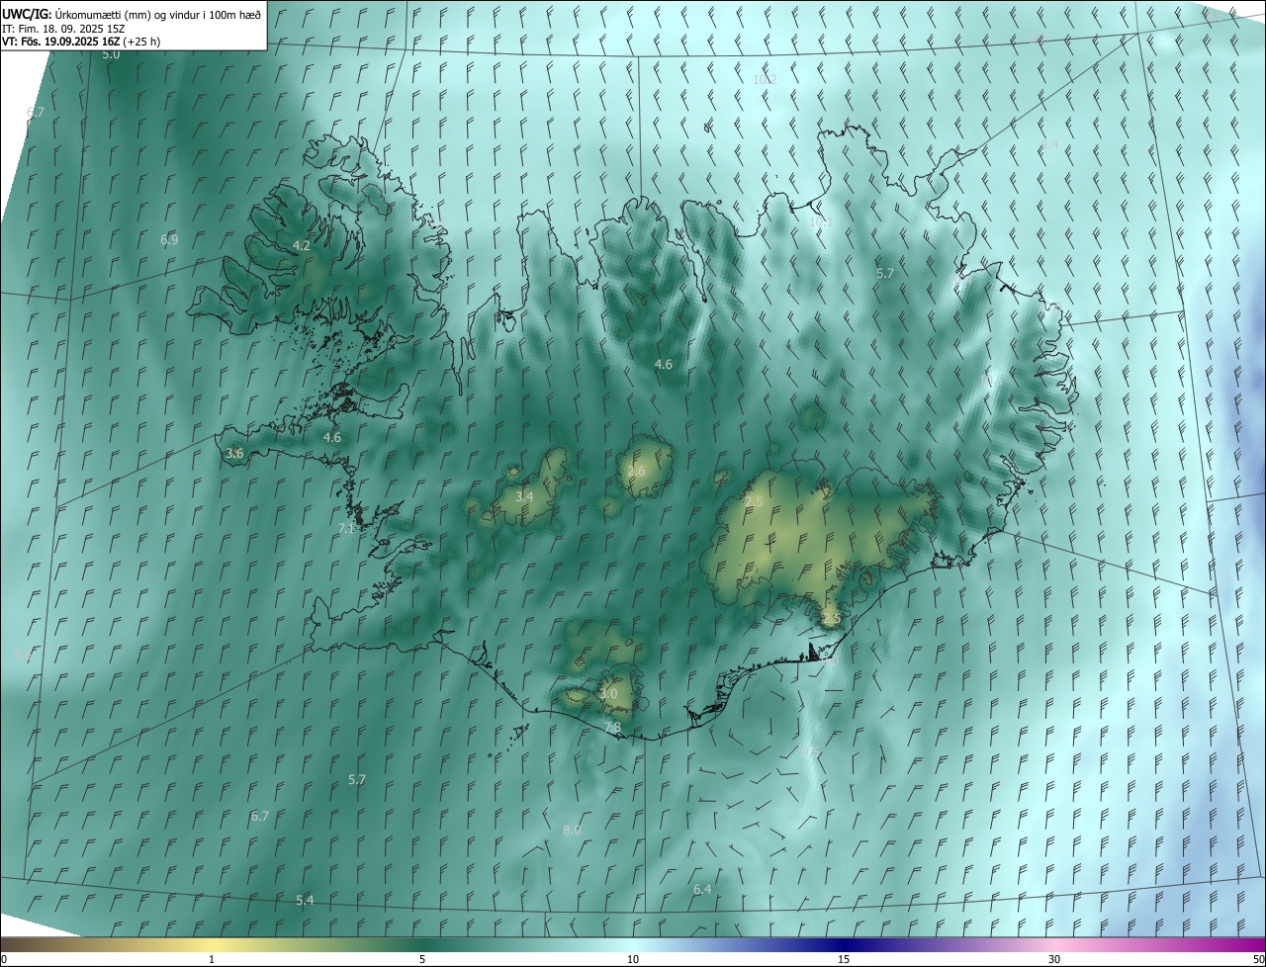Click the 4.6 value in north-central Iceland
Screen dimensions: 1266x967
tap(664, 364)
